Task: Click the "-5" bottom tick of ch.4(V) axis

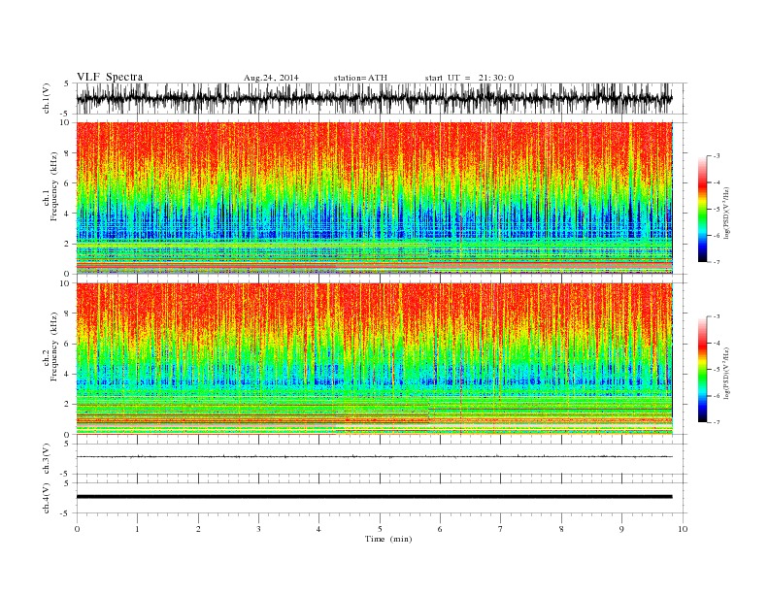Action: pos(66,513)
